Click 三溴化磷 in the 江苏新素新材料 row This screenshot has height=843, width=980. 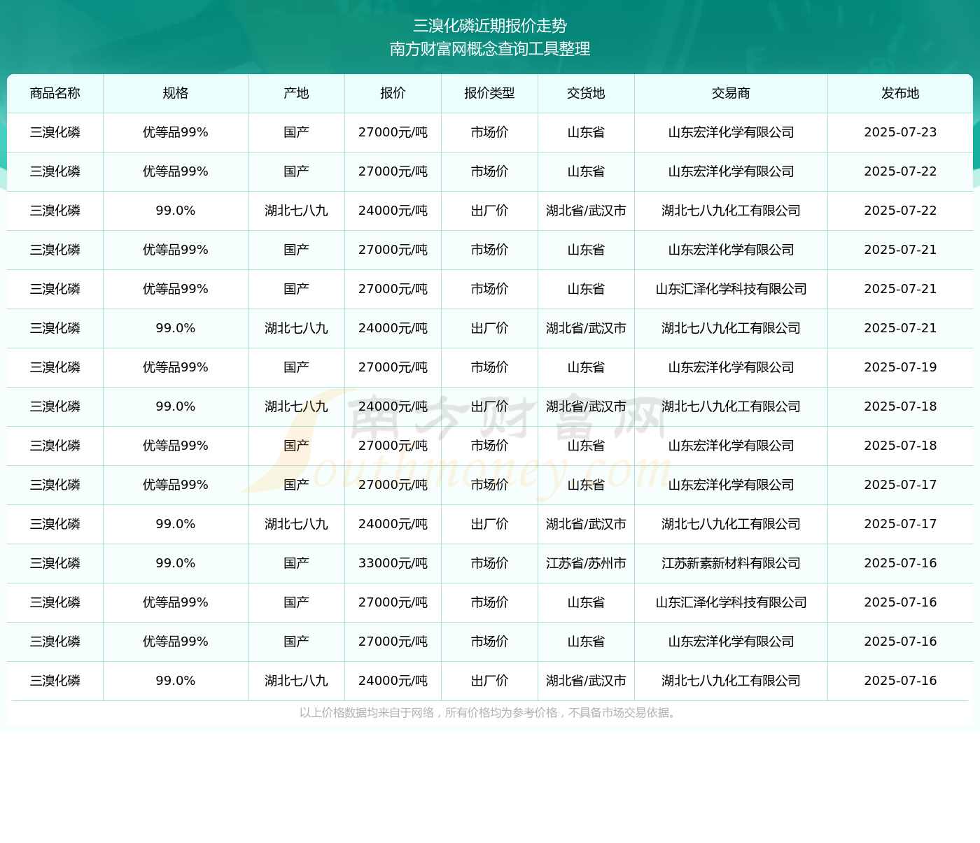pos(55,563)
